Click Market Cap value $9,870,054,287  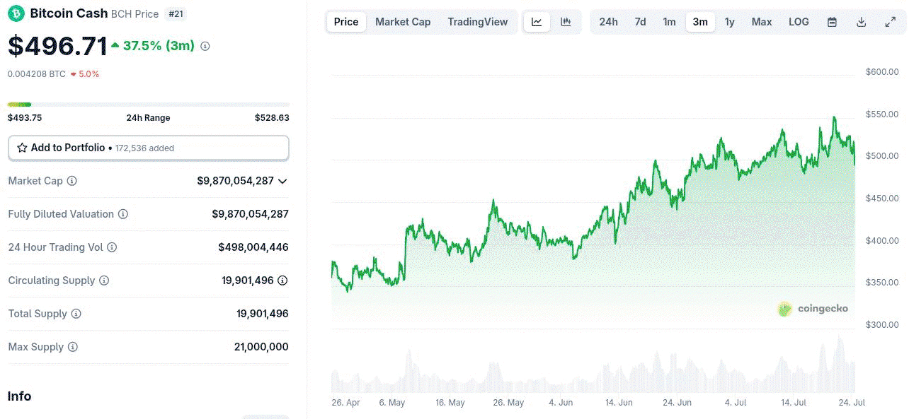coord(236,181)
